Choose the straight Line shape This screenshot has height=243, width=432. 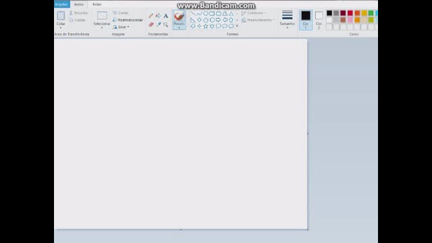tap(193, 13)
